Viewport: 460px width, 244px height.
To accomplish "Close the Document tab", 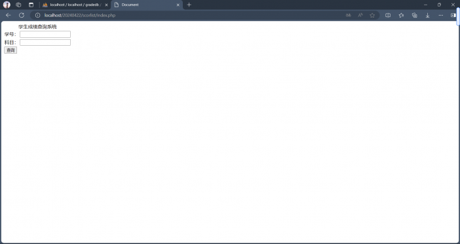I will pyautogui.click(x=178, y=5).
